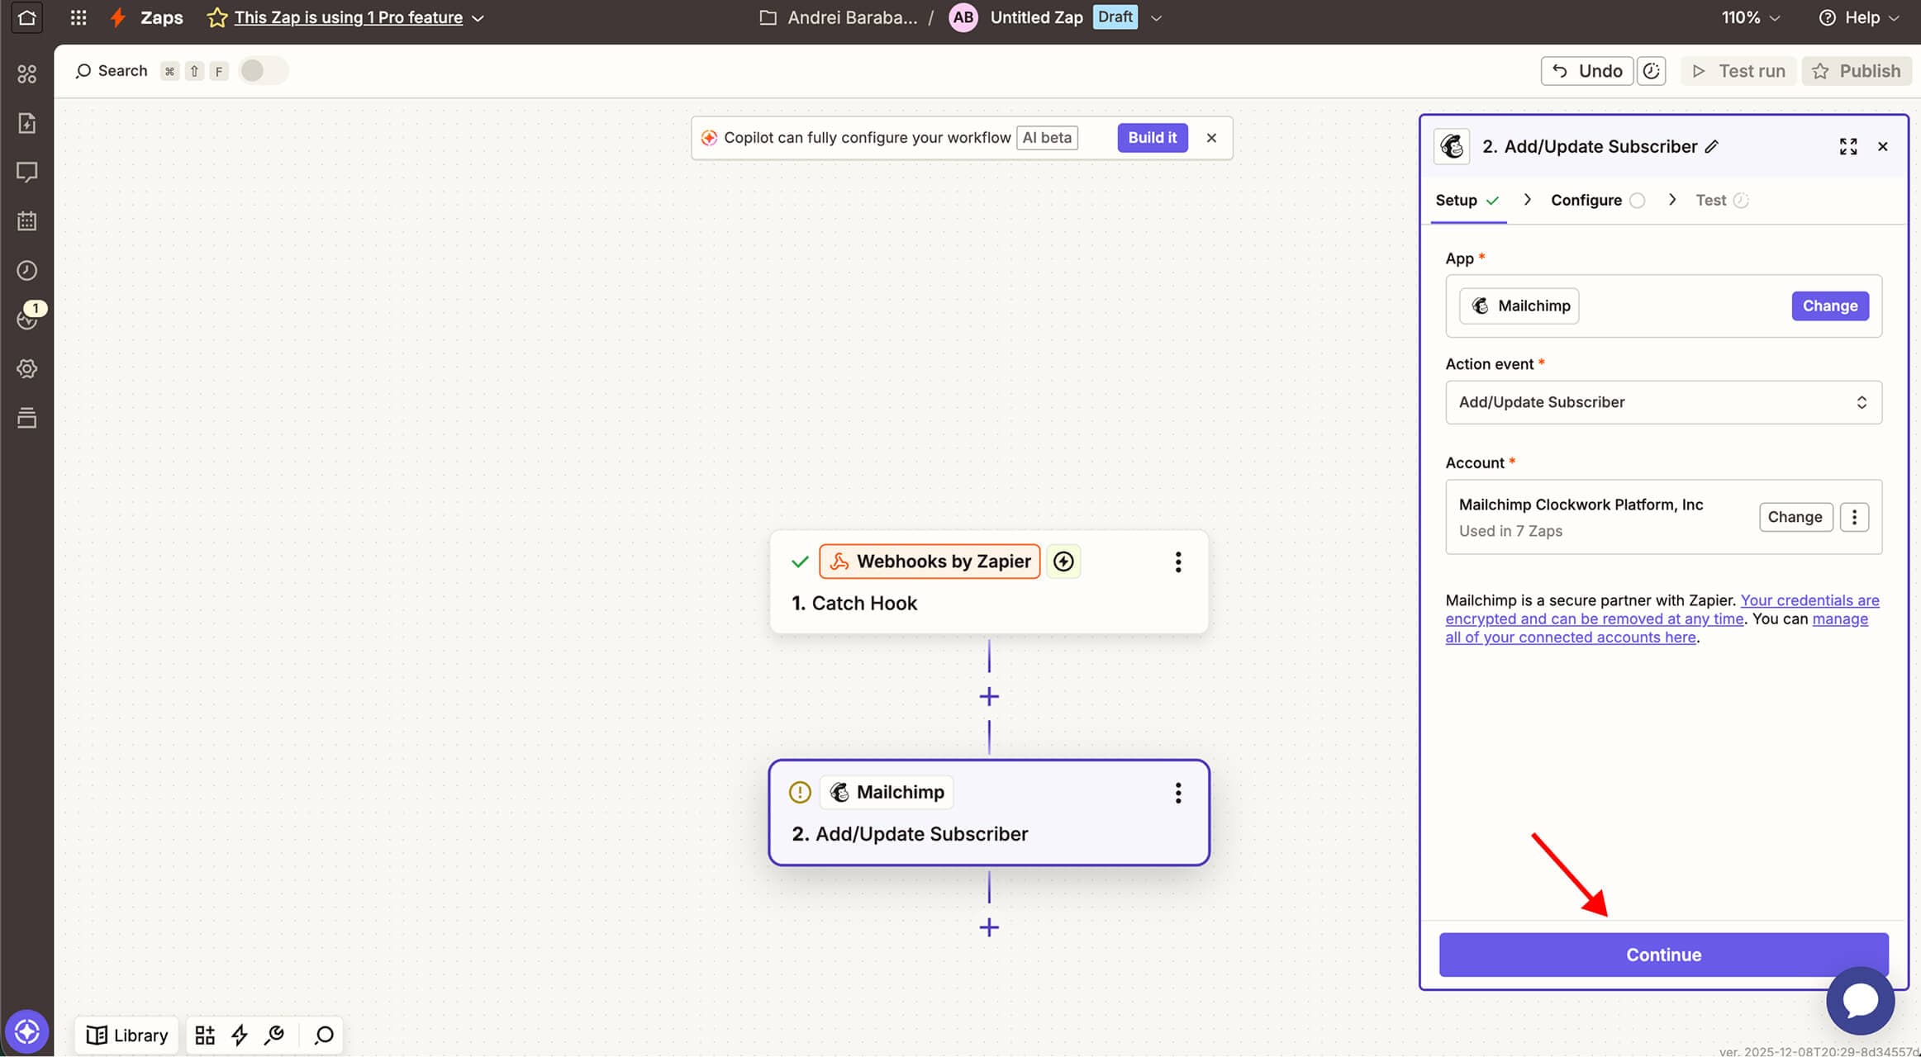Expand the step panel to fullscreen
The height and width of the screenshot is (1057, 1921).
click(1848, 146)
